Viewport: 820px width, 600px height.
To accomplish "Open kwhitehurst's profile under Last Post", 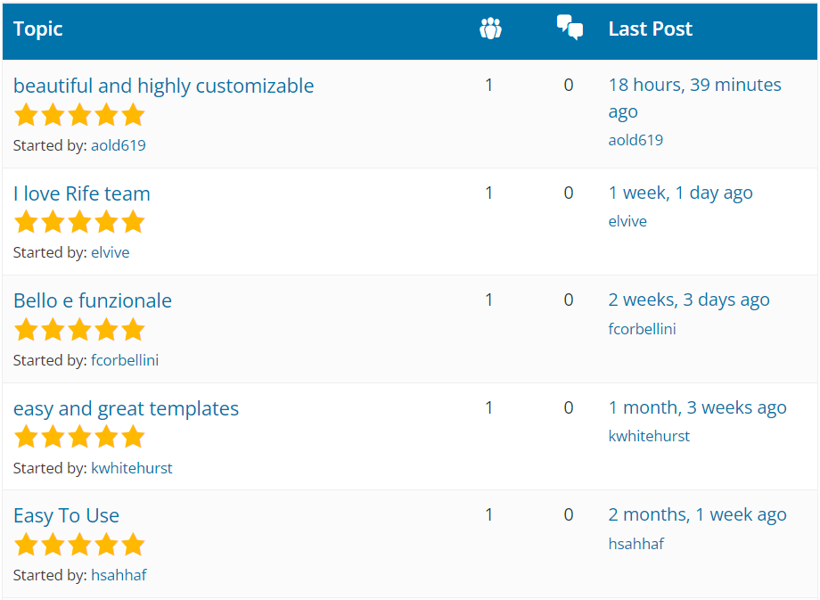I will (649, 436).
